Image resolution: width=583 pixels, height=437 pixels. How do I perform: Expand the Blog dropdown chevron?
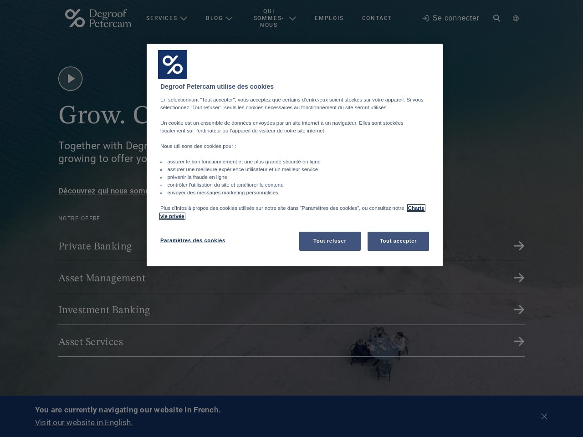click(229, 19)
